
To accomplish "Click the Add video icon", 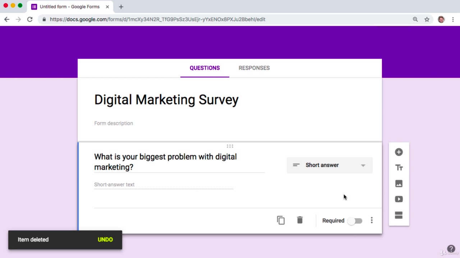I will click(399, 199).
